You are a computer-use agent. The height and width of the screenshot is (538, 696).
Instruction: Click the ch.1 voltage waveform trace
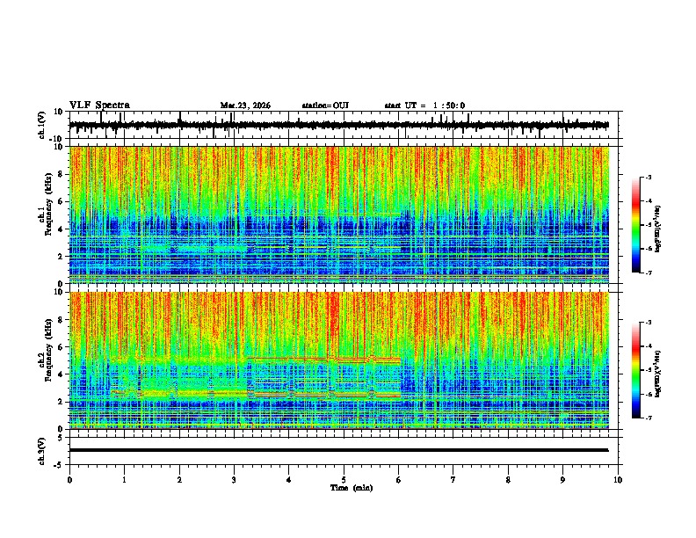pyautogui.click(x=338, y=125)
